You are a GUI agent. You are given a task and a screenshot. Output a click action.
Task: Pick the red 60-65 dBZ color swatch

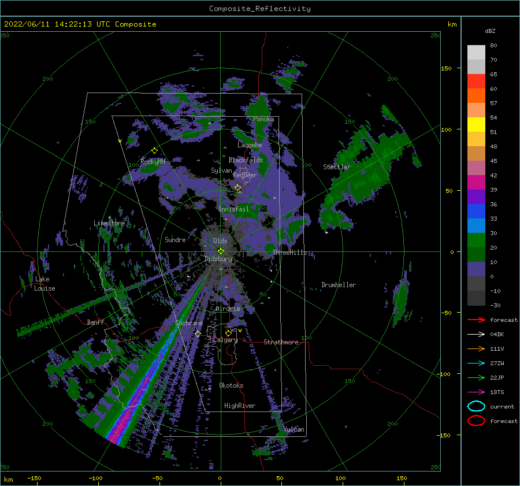tap(476, 81)
